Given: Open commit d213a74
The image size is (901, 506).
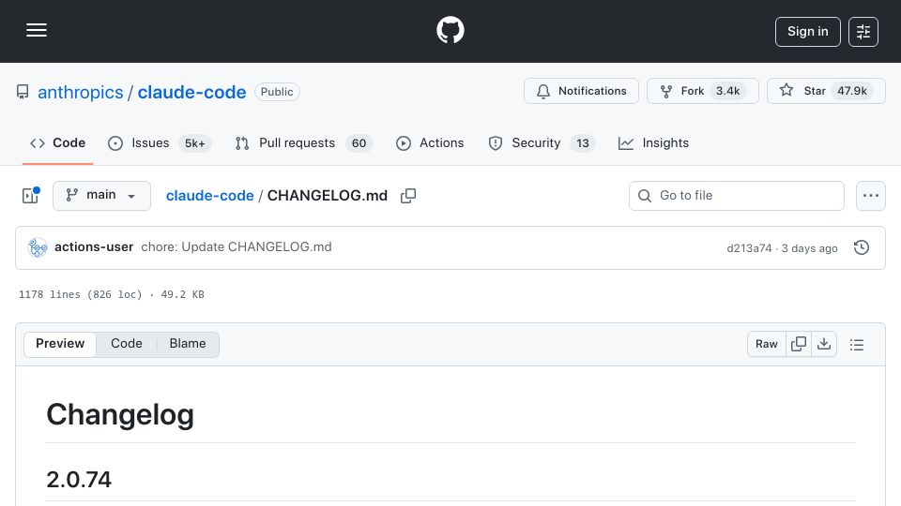Looking at the screenshot, I should (749, 248).
